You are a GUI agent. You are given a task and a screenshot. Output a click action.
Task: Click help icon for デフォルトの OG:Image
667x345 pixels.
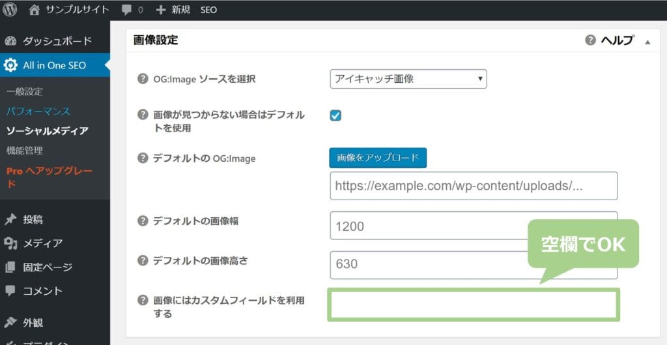[143, 158]
